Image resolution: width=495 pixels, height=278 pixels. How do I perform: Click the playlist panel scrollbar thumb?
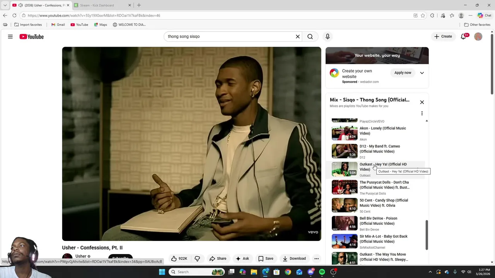coord(427,235)
